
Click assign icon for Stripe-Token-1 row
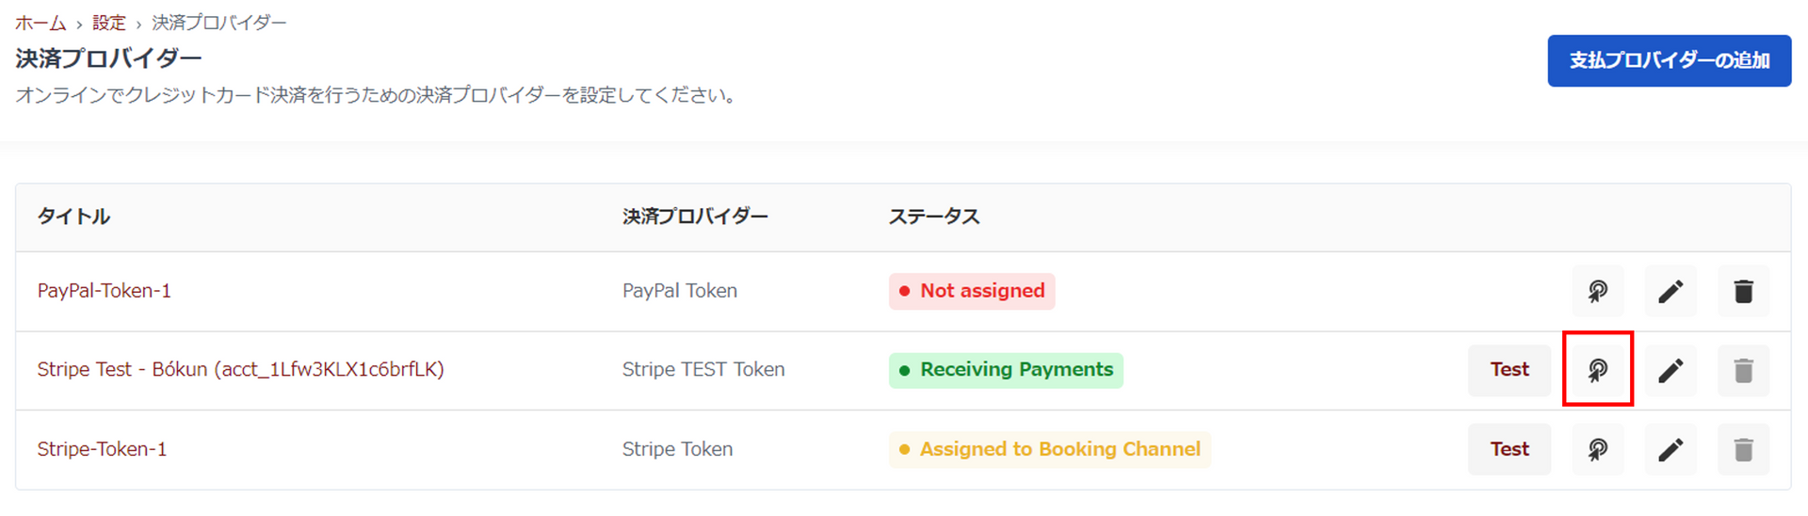pyautogui.click(x=1597, y=449)
